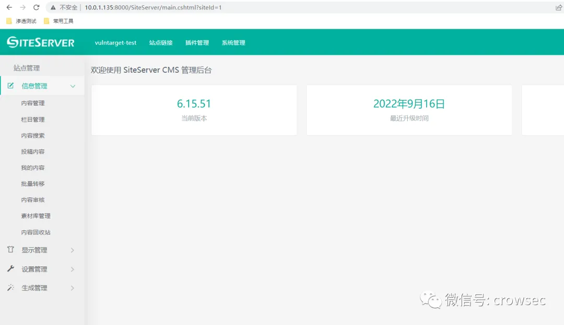
Task: Open 栏目管理 in the sidebar
Action: click(33, 119)
